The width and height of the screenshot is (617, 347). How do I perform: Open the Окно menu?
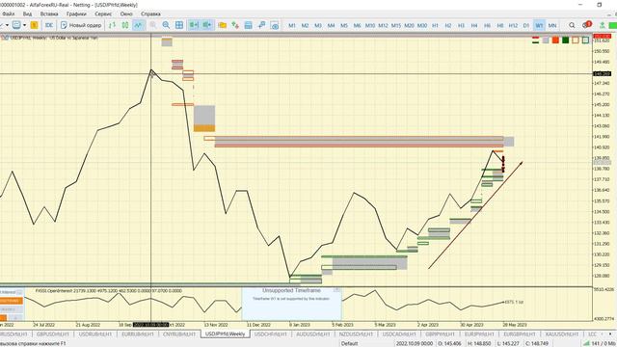pos(126,13)
